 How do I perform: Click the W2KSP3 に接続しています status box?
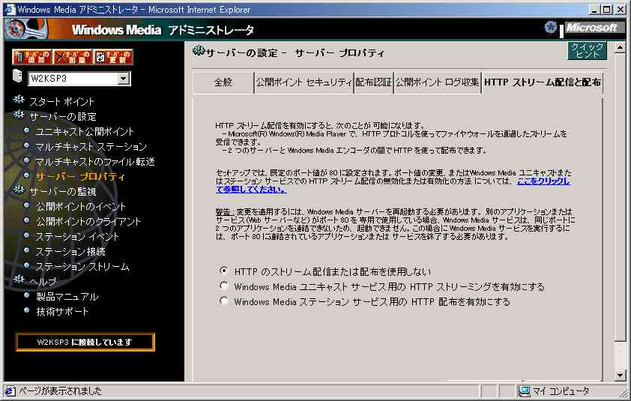85,343
